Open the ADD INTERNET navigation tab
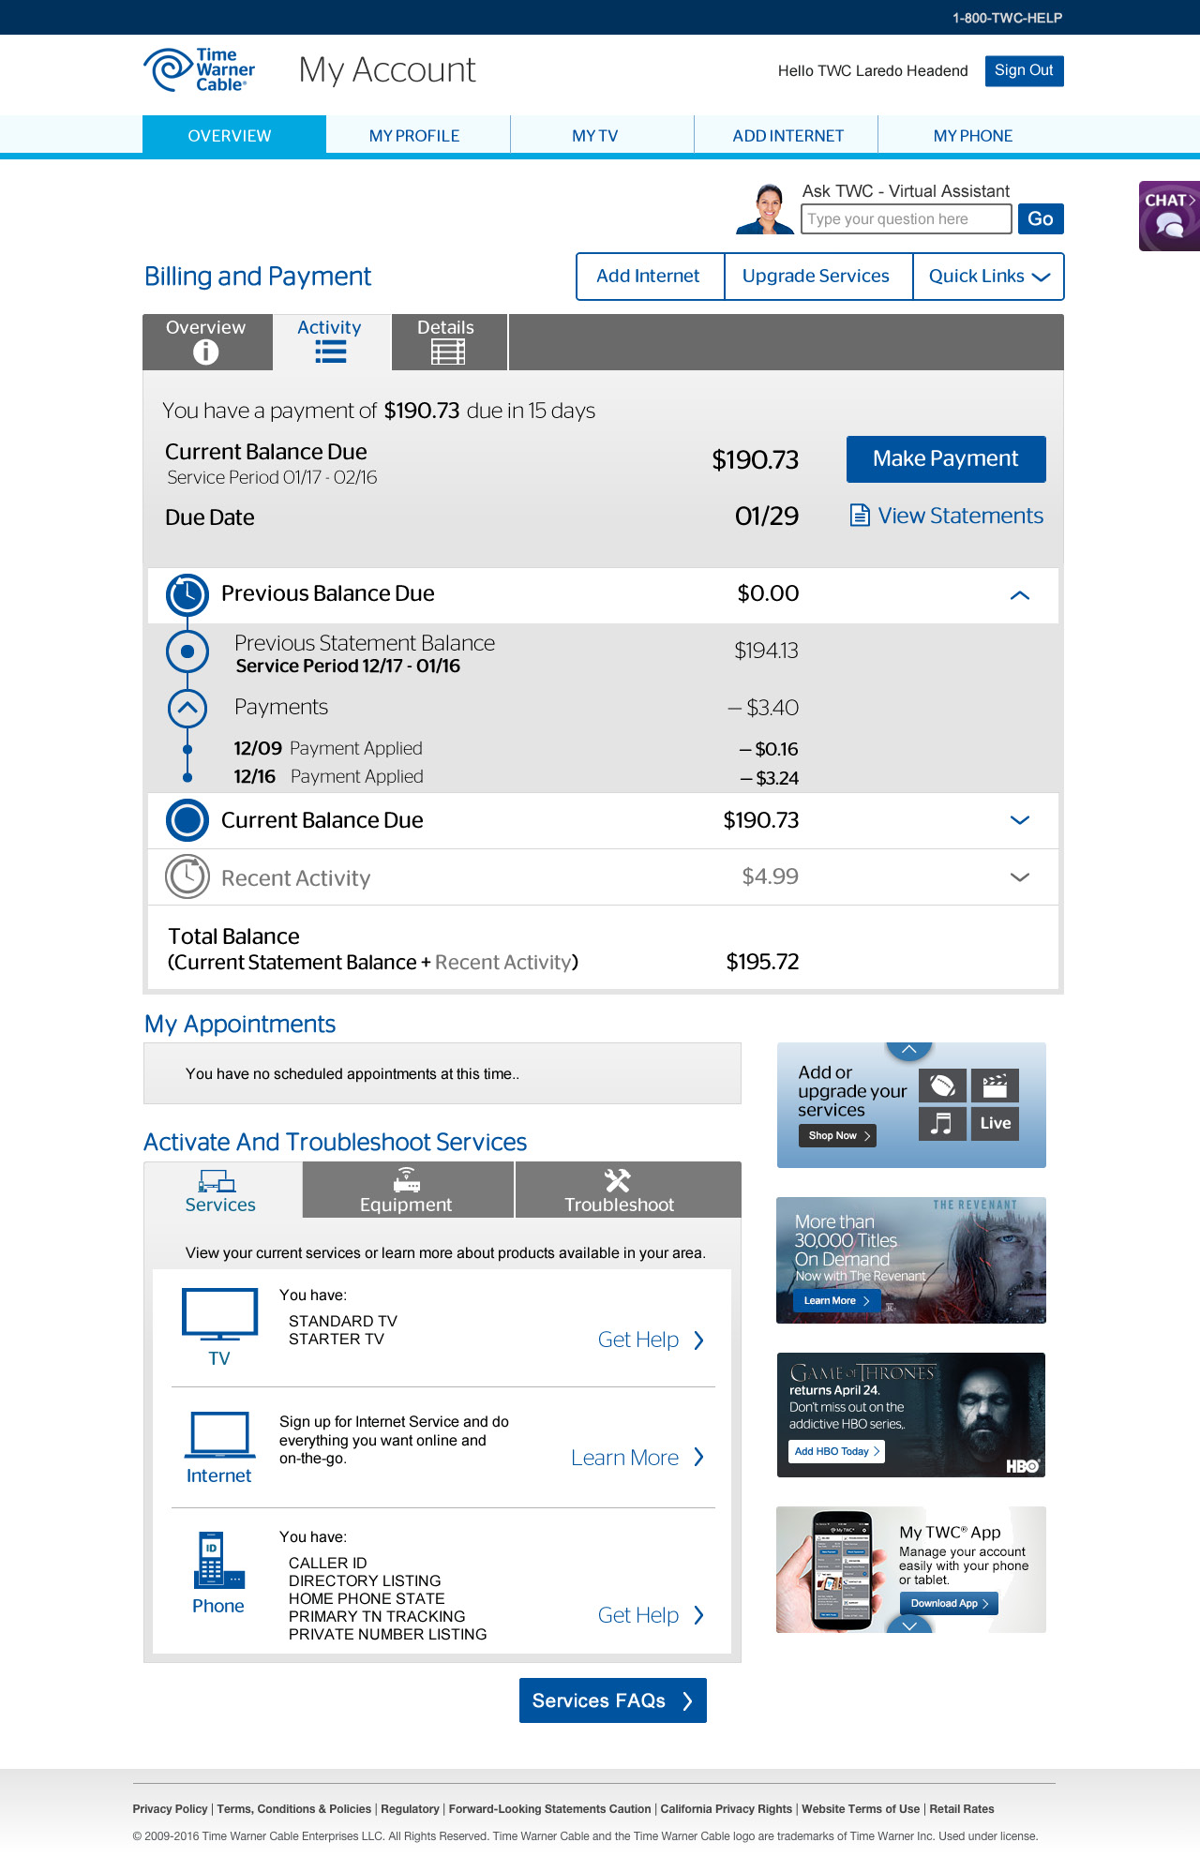 (786, 136)
